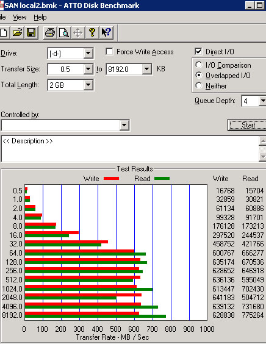This screenshot has height=344, width=266.
Task: Click read value 775264
Action: point(253,315)
